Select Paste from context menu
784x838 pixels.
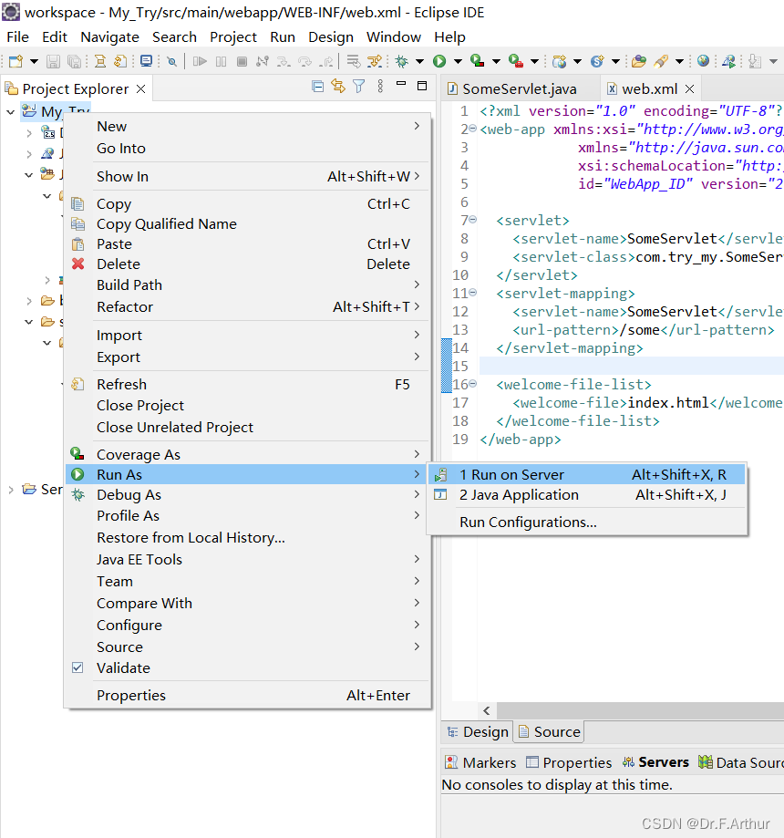(x=247, y=243)
